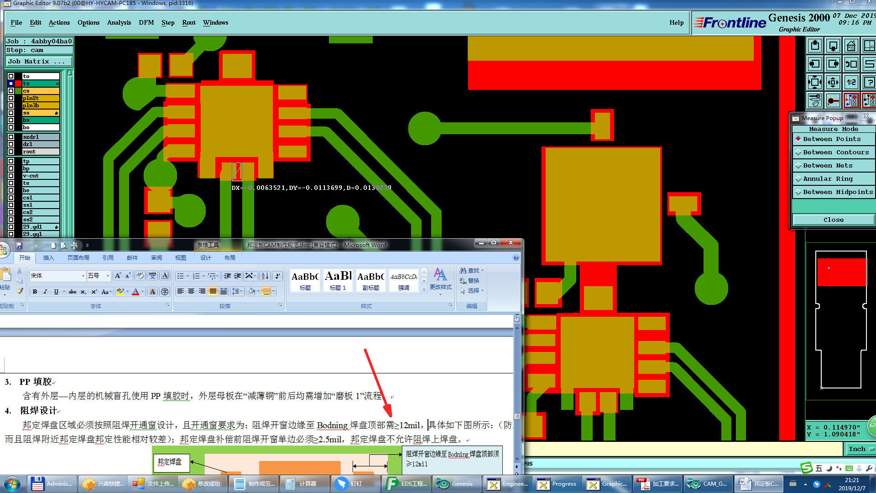
Task: Toggle the checkbox for layer ts
Action: 11,84
